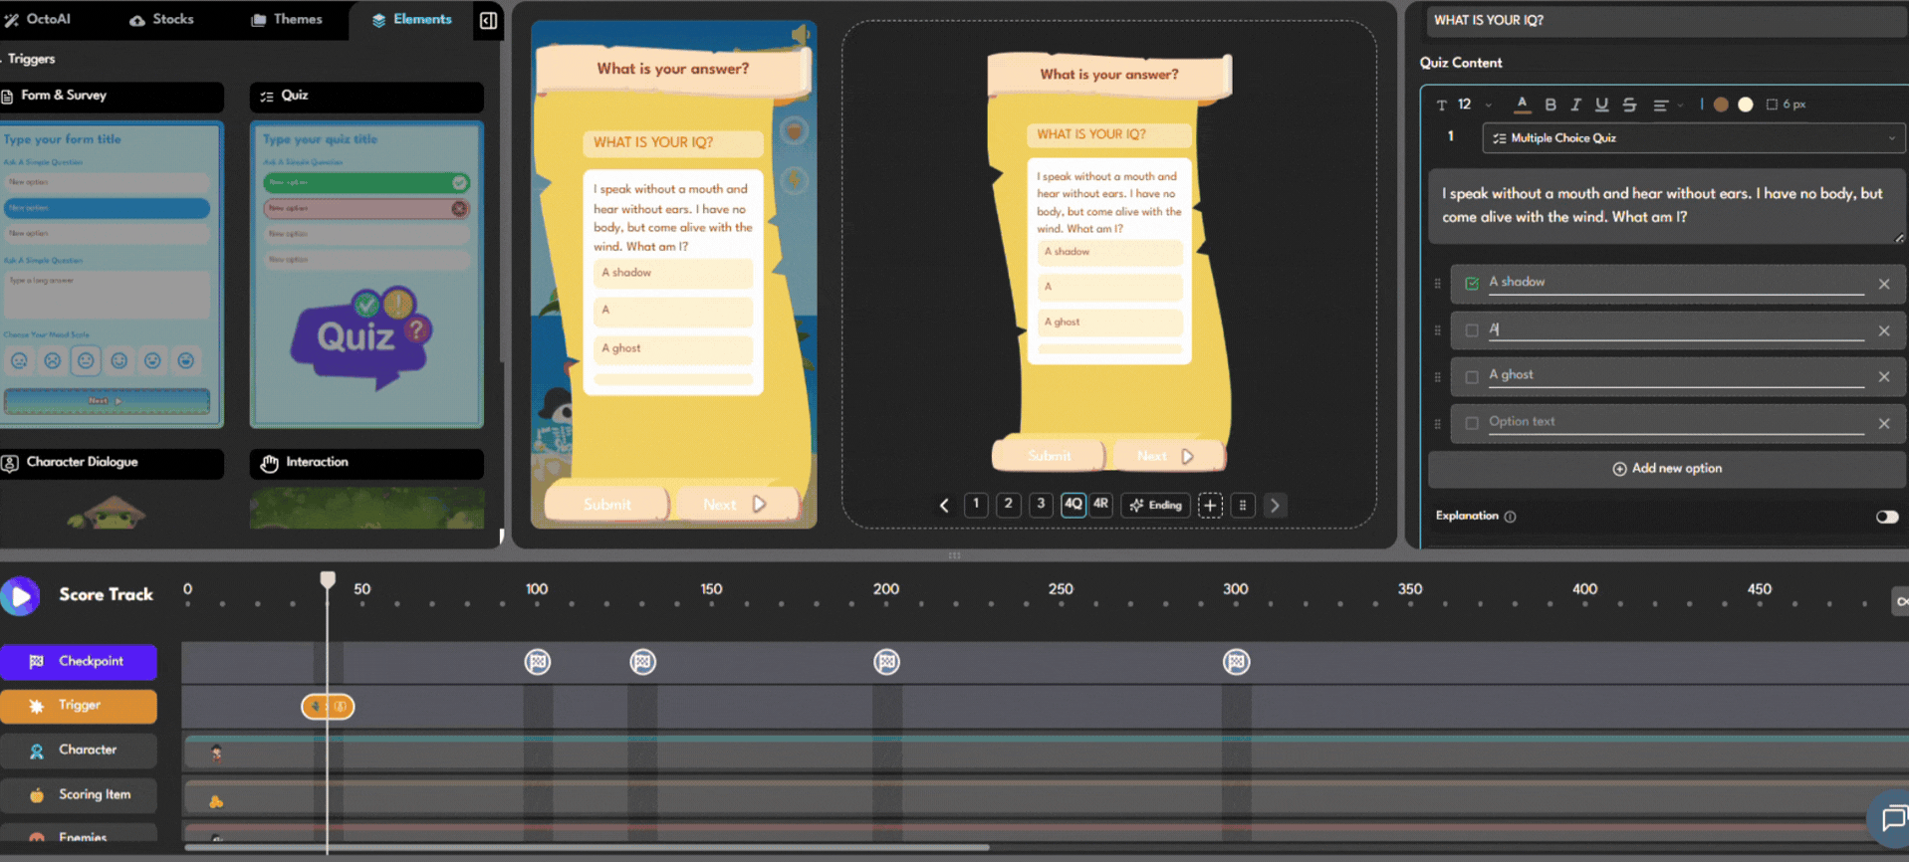Screen dimensions: 1909x862
Task: Remove the 'A ghost' answer option
Action: pos(1883,377)
